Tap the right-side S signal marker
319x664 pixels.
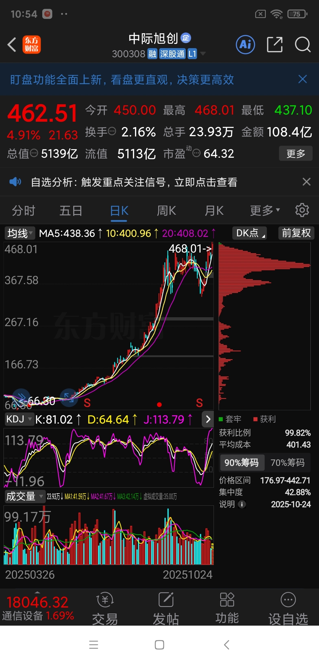pyautogui.click(x=199, y=403)
